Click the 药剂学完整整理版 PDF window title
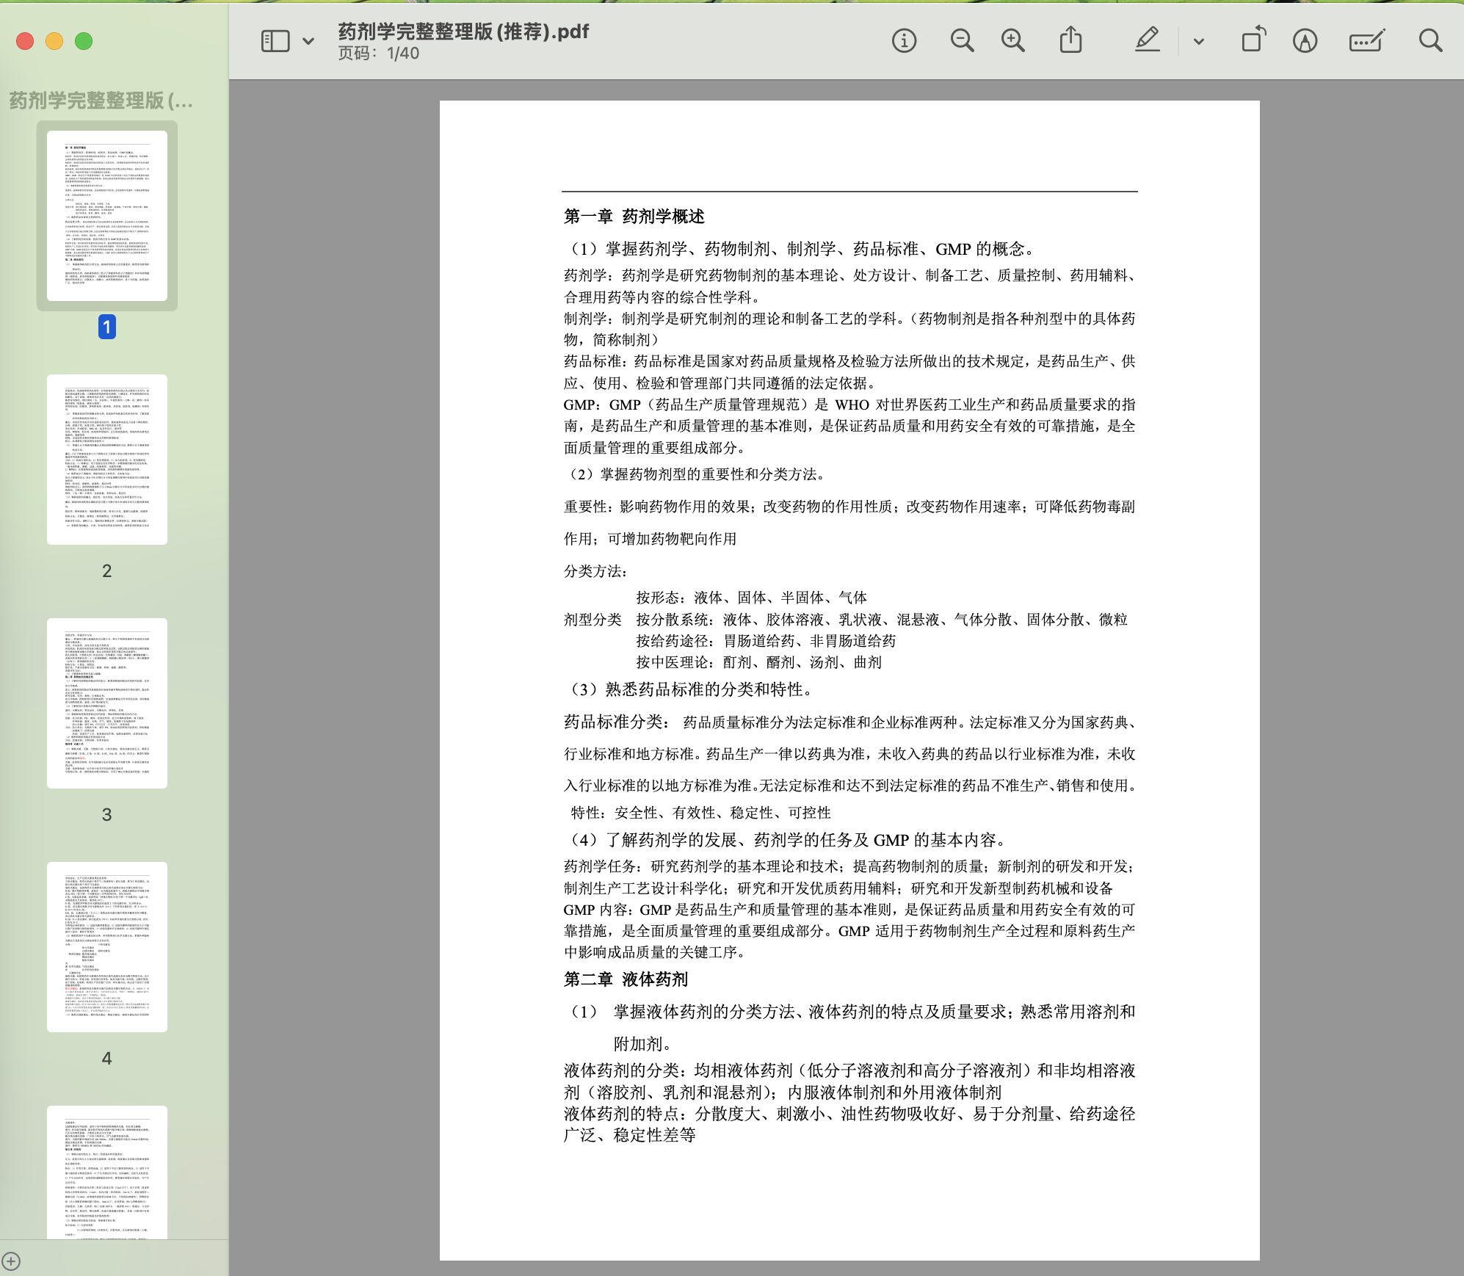Screen dimensions: 1464x1276 click(x=463, y=32)
